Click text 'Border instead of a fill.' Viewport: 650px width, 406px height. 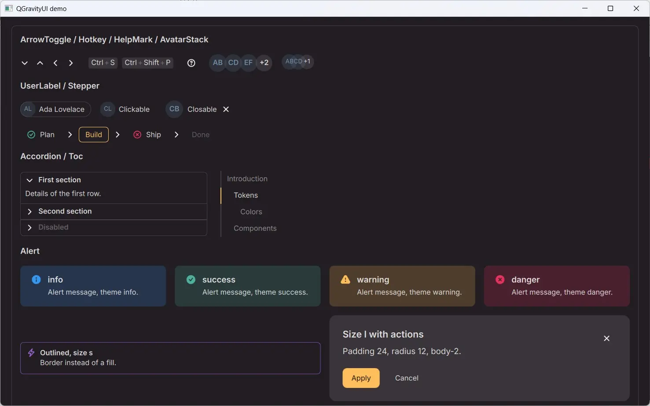[x=78, y=363]
